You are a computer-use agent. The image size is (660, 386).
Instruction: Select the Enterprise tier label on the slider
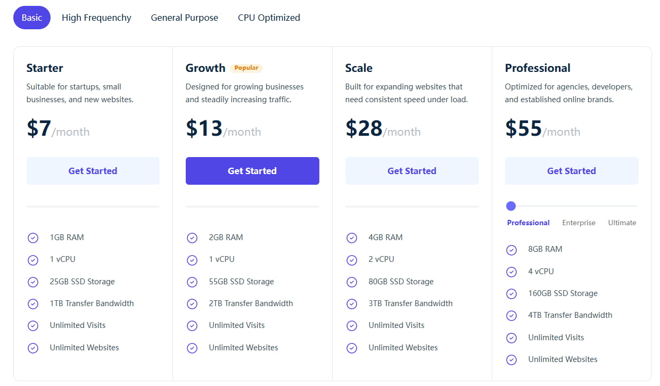click(579, 223)
